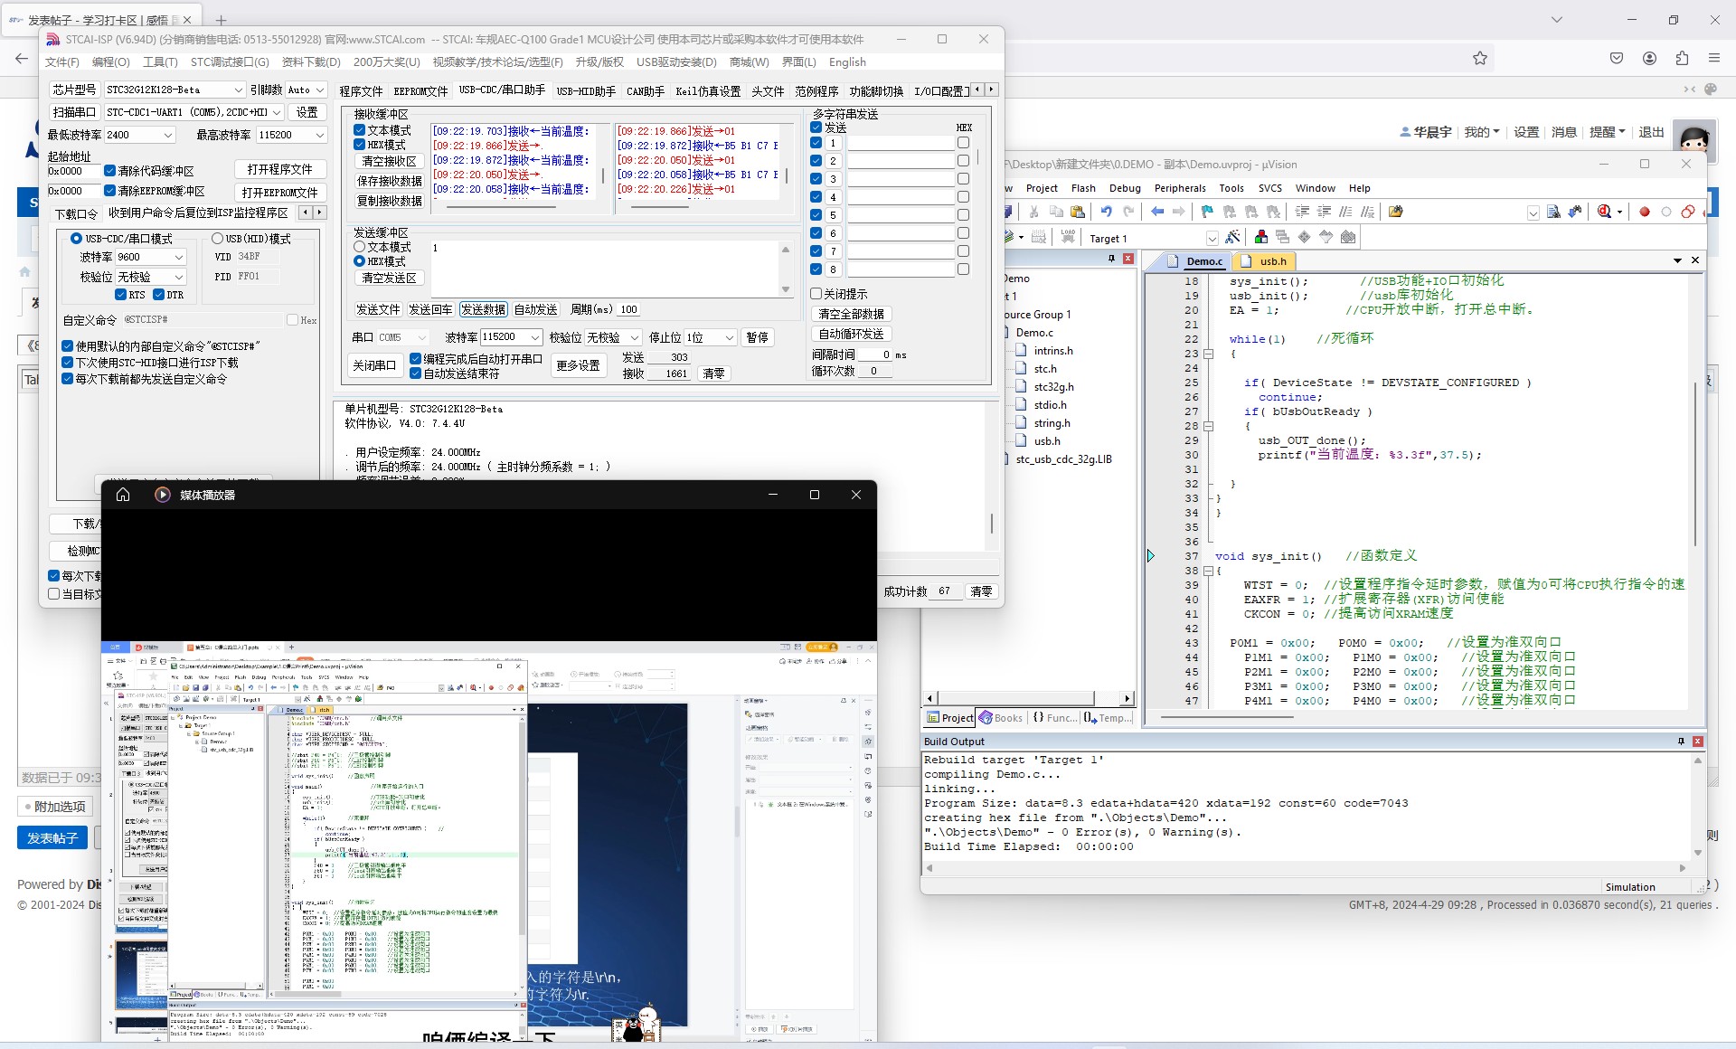Open Peripherals menu in µVision

(x=1180, y=188)
